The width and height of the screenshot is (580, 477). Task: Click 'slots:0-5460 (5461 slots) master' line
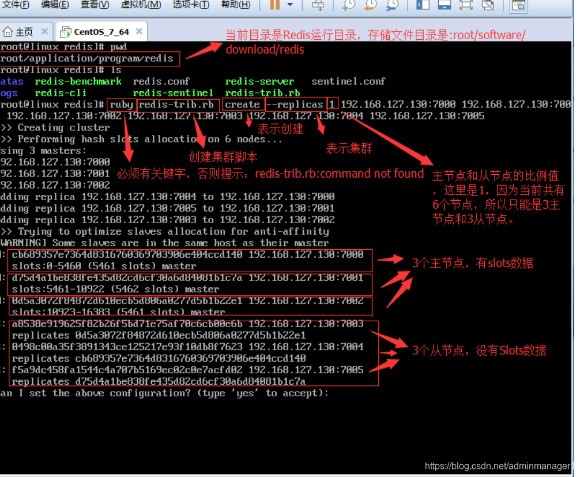pos(104,266)
